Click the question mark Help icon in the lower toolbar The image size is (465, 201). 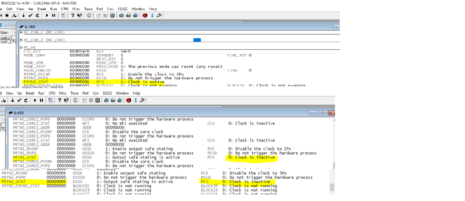59,100
